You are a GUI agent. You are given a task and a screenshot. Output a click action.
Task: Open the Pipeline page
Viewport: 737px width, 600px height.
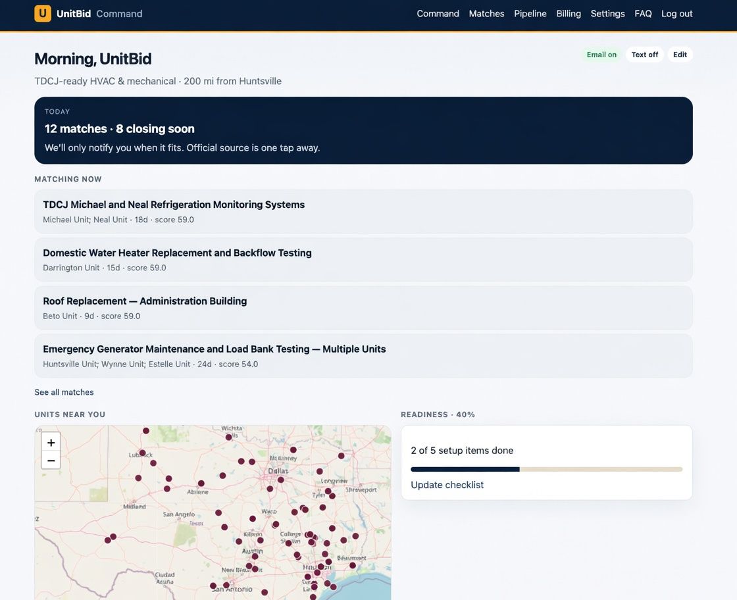click(x=530, y=14)
